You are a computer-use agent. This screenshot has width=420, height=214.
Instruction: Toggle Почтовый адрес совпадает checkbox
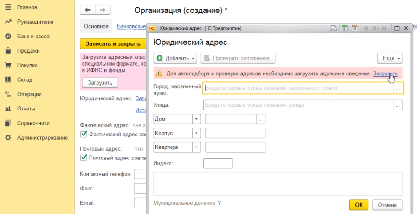click(84, 158)
